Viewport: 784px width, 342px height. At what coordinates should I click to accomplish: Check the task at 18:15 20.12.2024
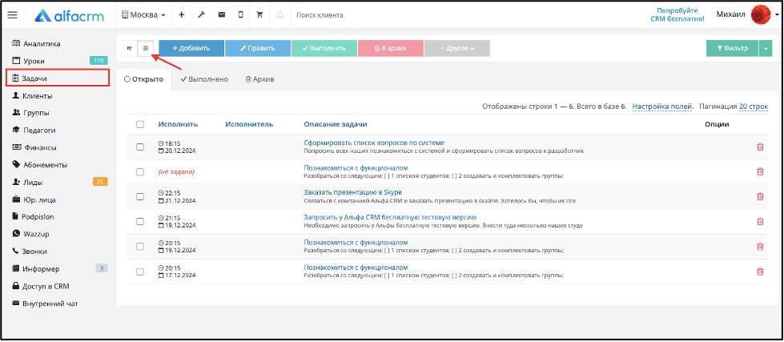(x=140, y=147)
